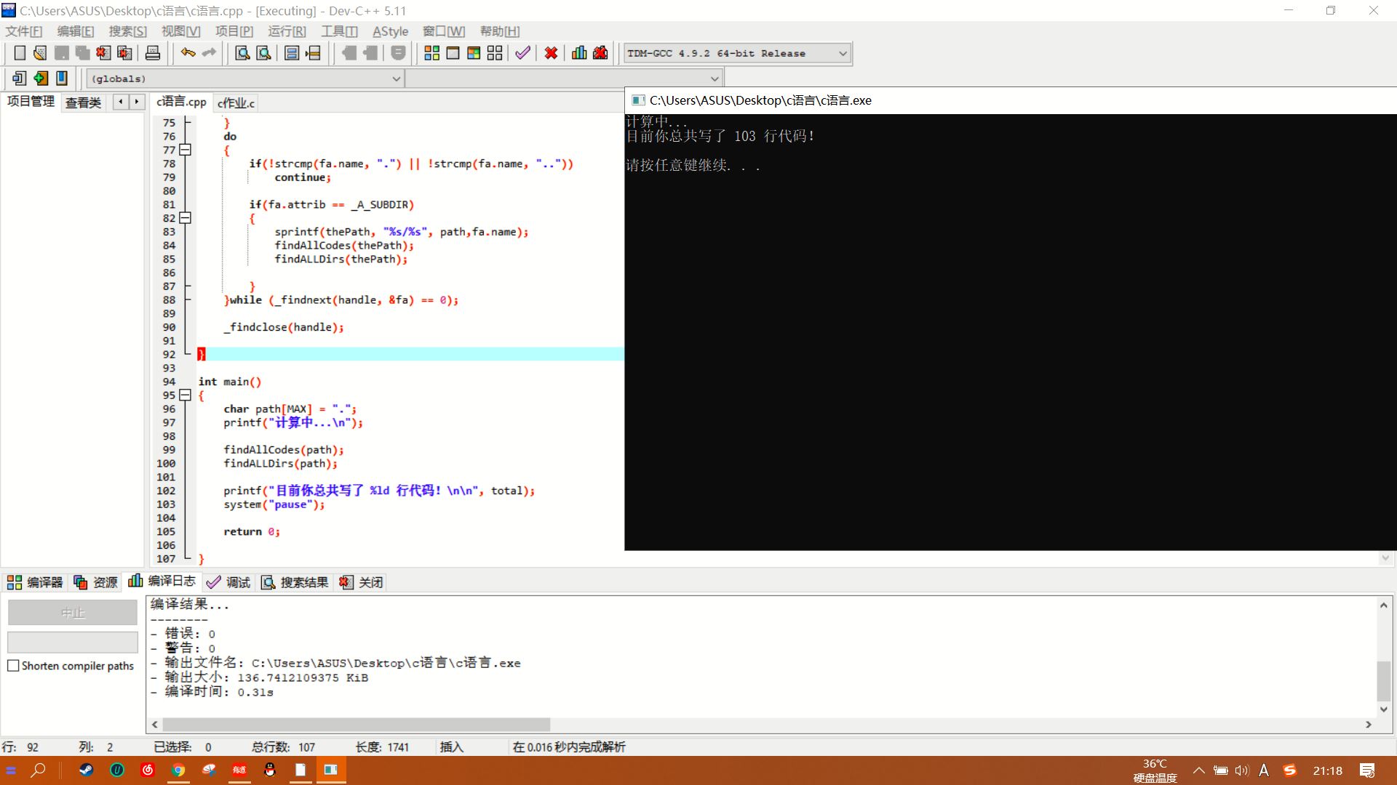
Task: Toggle Shorten compiler paths checkbox
Action: [13, 665]
